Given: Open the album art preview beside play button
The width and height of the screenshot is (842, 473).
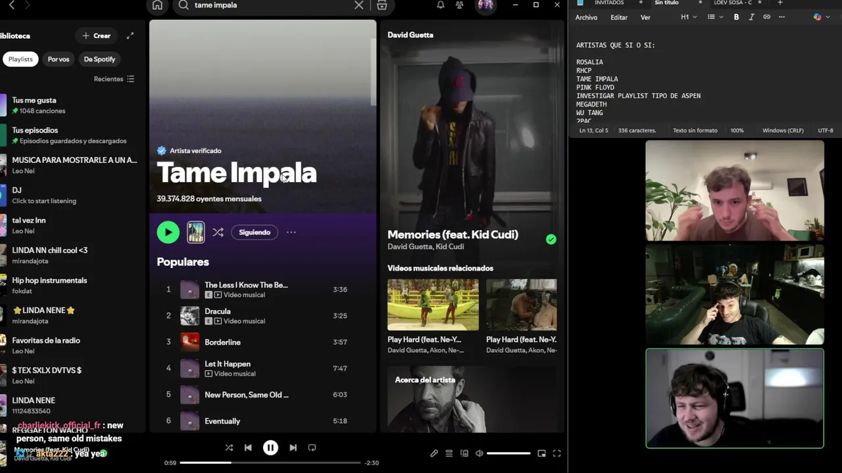Looking at the screenshot, I should [x=196, y=232].
